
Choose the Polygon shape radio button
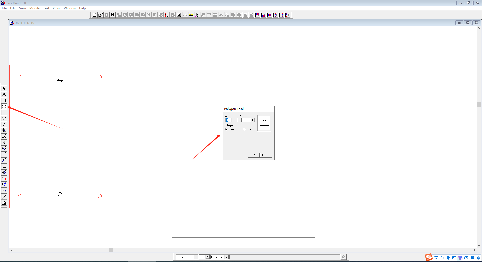[x=227, y=129]
